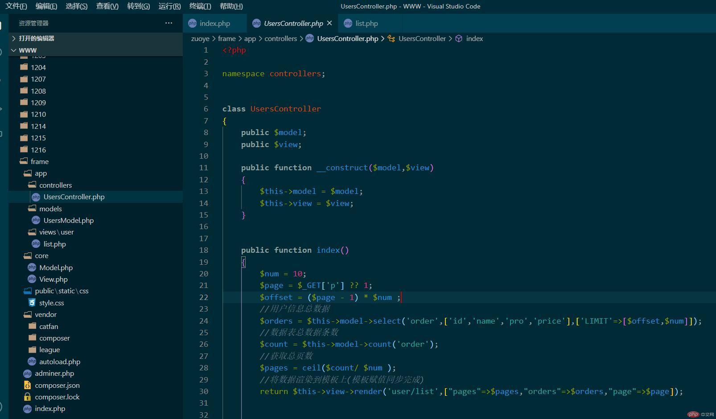Click UsersController.php breadcrumb item
Image resolution: width=716 pixels, height=419 pixels.
[342, 39]
